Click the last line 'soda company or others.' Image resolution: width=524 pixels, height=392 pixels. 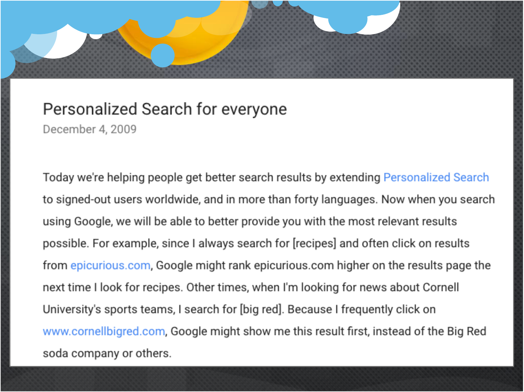point(107,353)
